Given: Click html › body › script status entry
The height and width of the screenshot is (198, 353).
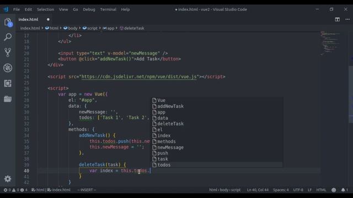Looking at the screenshot, I should point(224,190).
